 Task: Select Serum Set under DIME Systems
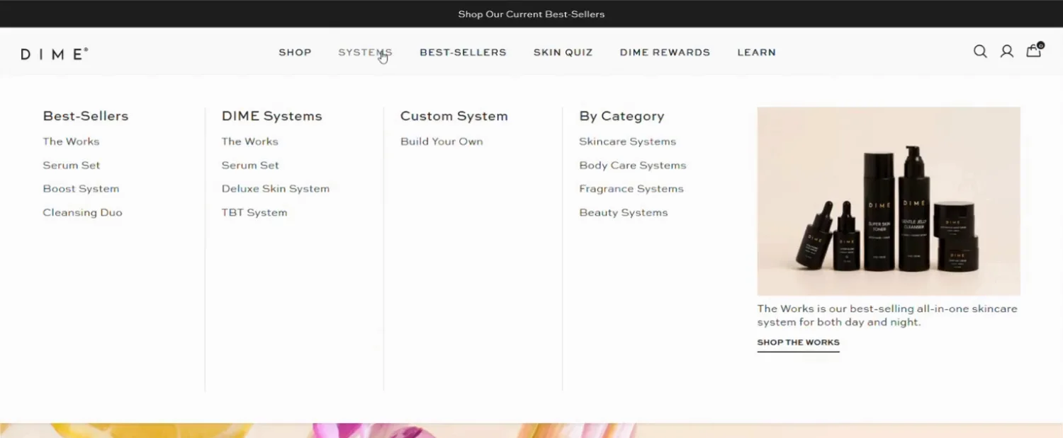coord(250,165)
